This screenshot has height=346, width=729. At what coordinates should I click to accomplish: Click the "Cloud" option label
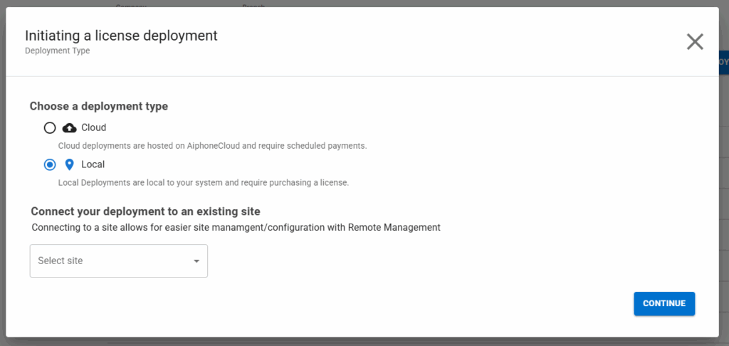click(x=93, y=128)
